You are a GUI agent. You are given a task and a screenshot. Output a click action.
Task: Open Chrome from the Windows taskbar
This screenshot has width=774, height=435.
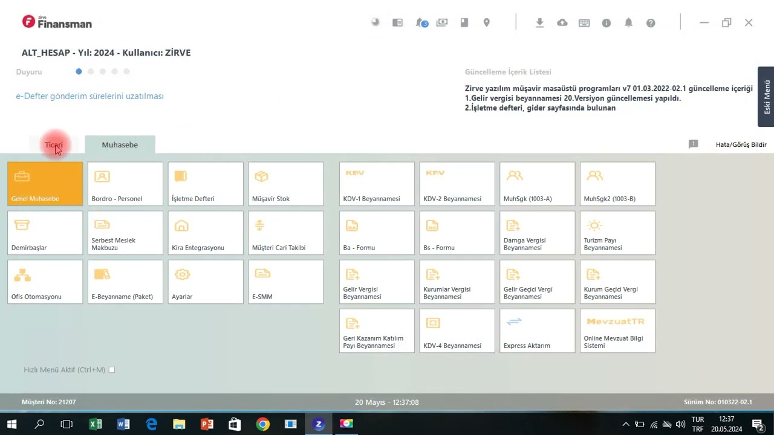coord(262,424)
